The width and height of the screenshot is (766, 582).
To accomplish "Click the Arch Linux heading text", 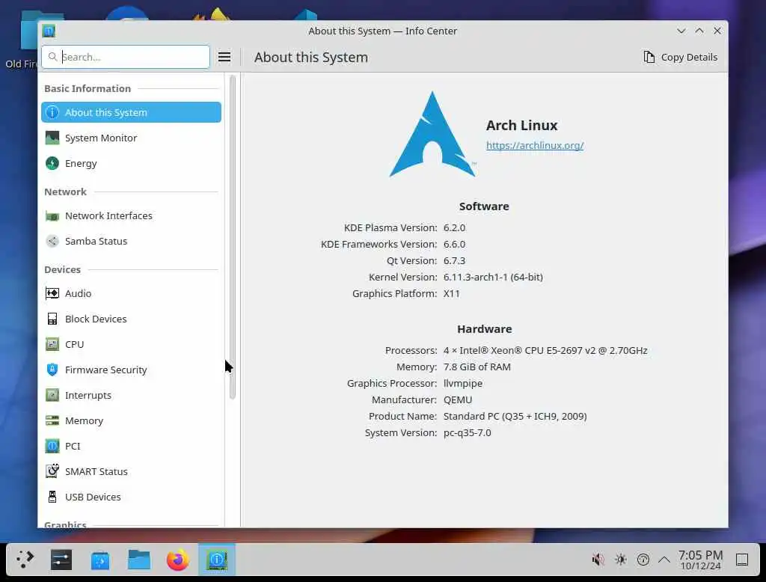I will point(521,126).
